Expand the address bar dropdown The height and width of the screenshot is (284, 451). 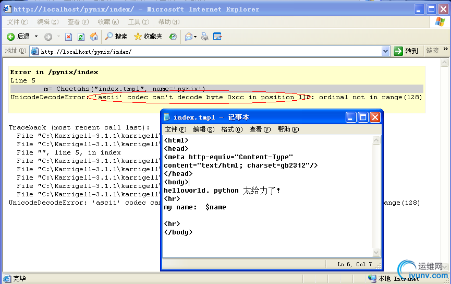385,52
